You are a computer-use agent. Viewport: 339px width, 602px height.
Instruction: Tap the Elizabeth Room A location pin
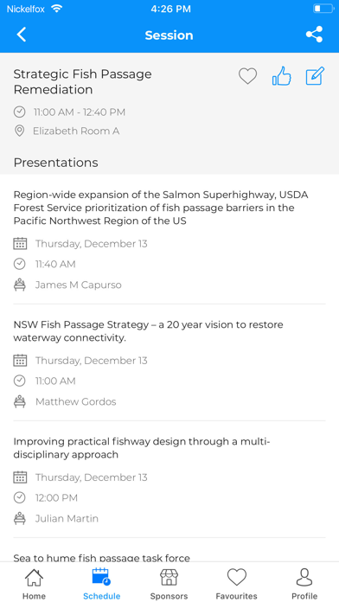pyautogui.click(x=19, y=131)
